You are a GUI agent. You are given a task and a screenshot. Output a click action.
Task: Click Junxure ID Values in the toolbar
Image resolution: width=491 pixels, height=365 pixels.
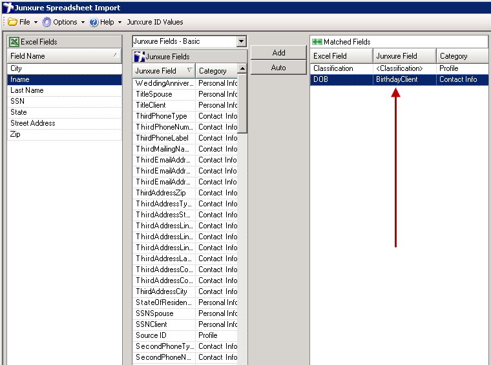point(155,22)
